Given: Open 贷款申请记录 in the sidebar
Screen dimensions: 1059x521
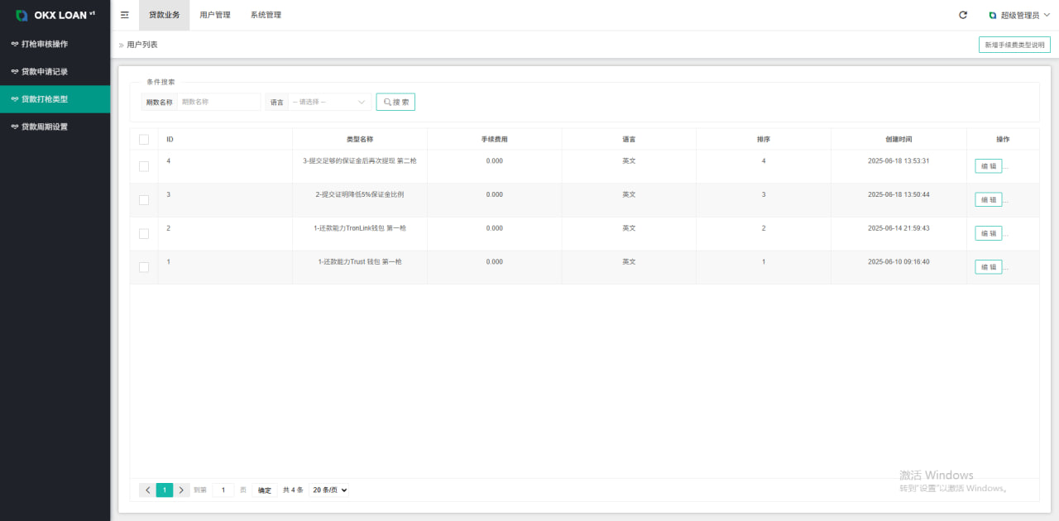Looking at the screenshot, I should pyautogui.click(x=55, y=72).
